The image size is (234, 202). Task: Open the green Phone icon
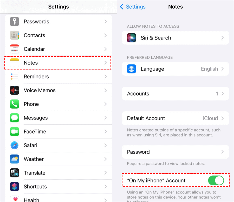pyautogui.click(x=15, y=104)
